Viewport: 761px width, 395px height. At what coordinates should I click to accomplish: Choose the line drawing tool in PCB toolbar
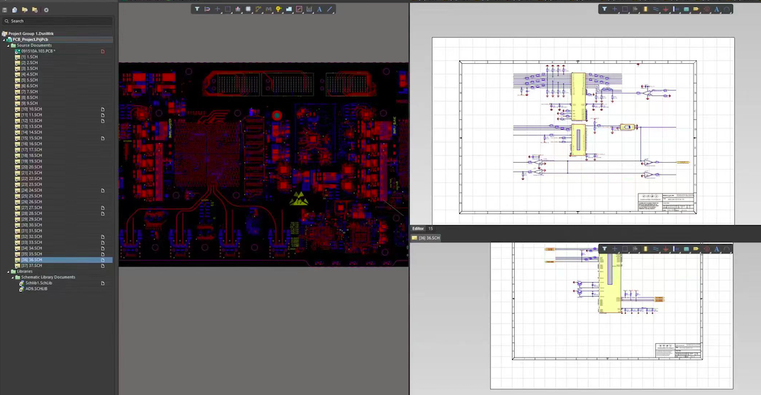pyautogui.click(x=330, y=9)
